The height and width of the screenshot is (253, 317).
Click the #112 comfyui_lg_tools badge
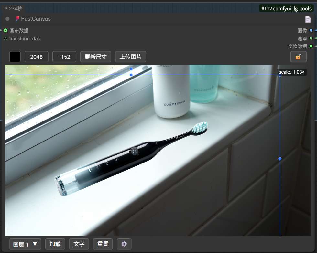coord(286,8)
